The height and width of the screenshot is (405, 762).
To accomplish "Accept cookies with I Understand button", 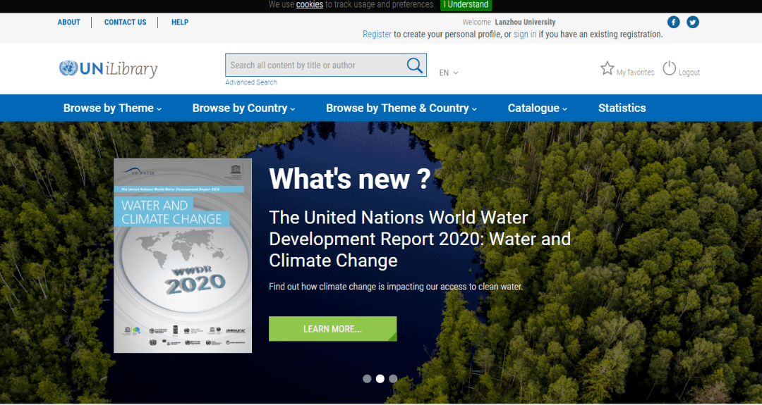I will (x=466, y=5).
